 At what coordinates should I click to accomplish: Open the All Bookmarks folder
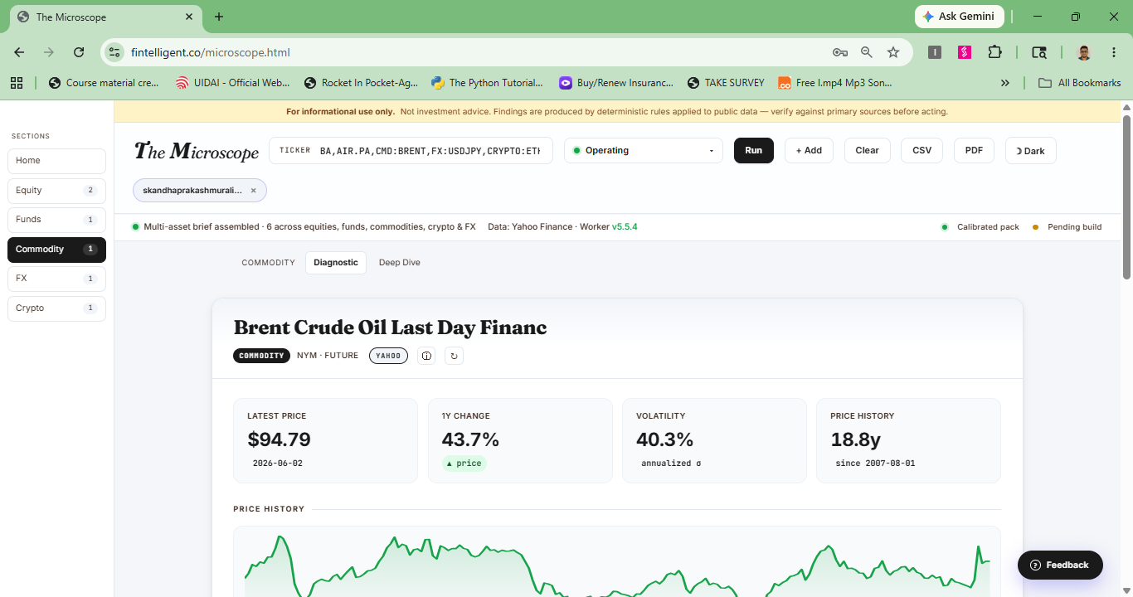pos(1080,83)
